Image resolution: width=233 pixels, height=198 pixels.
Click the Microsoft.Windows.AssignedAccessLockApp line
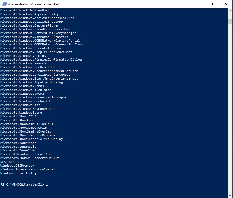(37, 18)
